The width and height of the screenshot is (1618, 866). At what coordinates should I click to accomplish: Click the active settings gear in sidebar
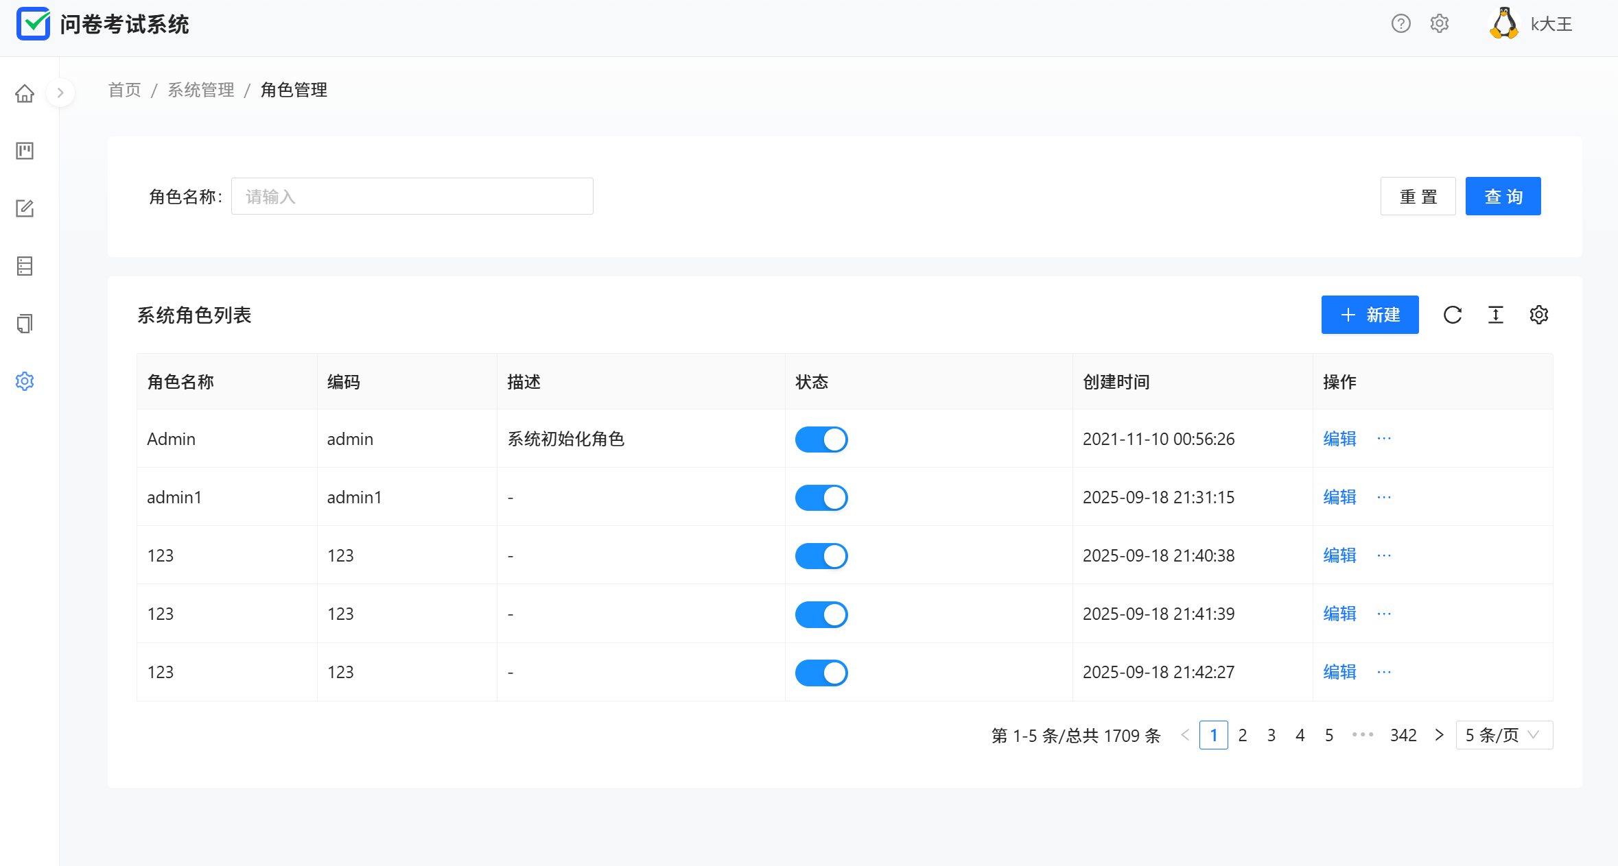(25, 381)
